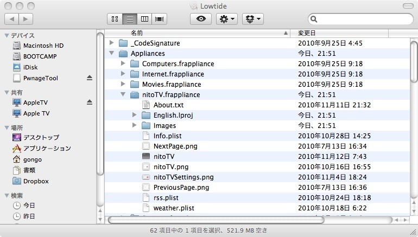Open 書類 folder in the sidebar
Viewport: 418px width, 237px height.
tap(29, 170)
